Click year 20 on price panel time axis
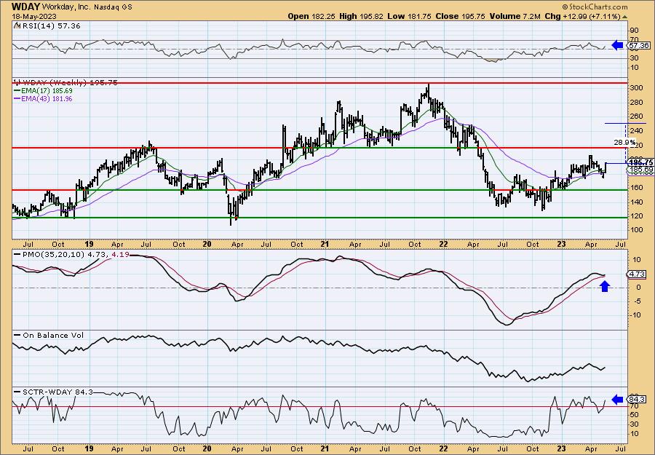This screenshot has width=655, height=455. click(x=207, y=244)
